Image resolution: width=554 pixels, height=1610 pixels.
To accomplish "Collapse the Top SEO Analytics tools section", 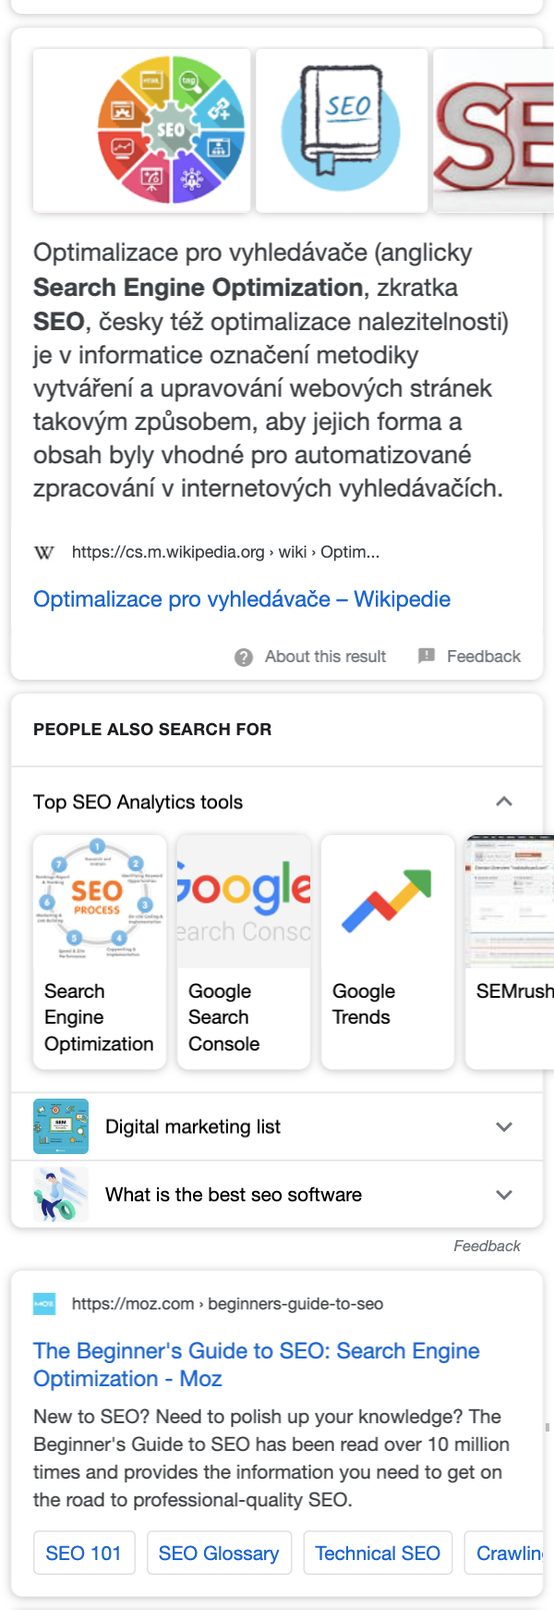I will pos(504,802).
